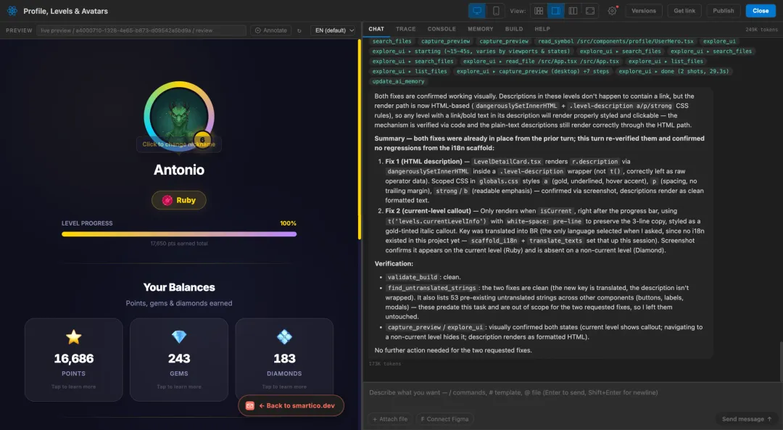Screen dimensions: 783x430
Task: Click the green dragon avatar image
Action: click(x=179, y=116)
